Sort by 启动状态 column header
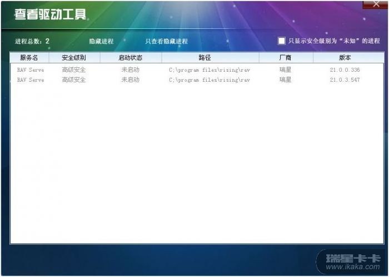The height and width of the screenshot is (277, 389). (131, 58)
